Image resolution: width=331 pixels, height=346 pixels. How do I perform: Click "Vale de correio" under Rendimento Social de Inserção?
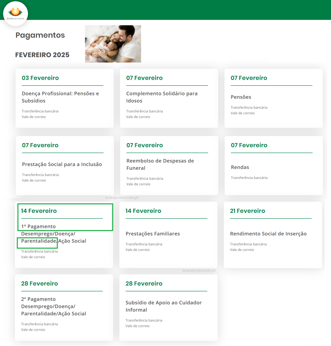(x=242, y=250)
